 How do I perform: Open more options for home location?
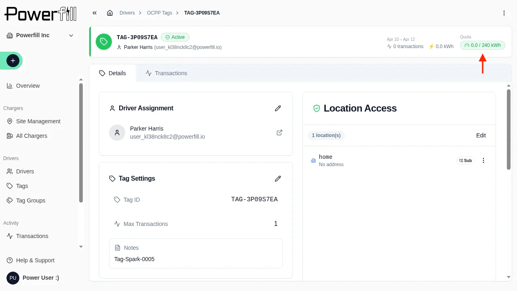coord(483,160)
